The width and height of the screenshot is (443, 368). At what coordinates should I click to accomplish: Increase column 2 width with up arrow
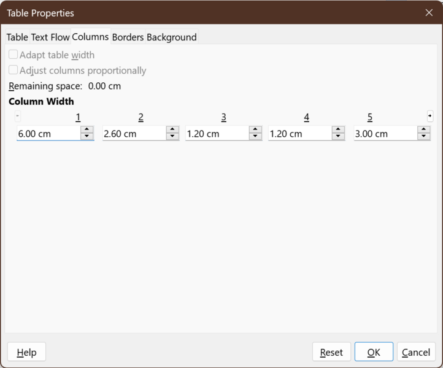172,129
